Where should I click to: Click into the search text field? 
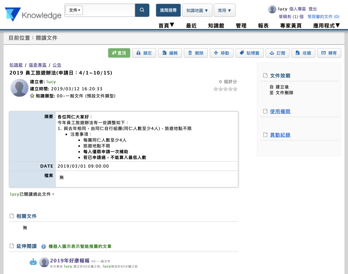109,10
